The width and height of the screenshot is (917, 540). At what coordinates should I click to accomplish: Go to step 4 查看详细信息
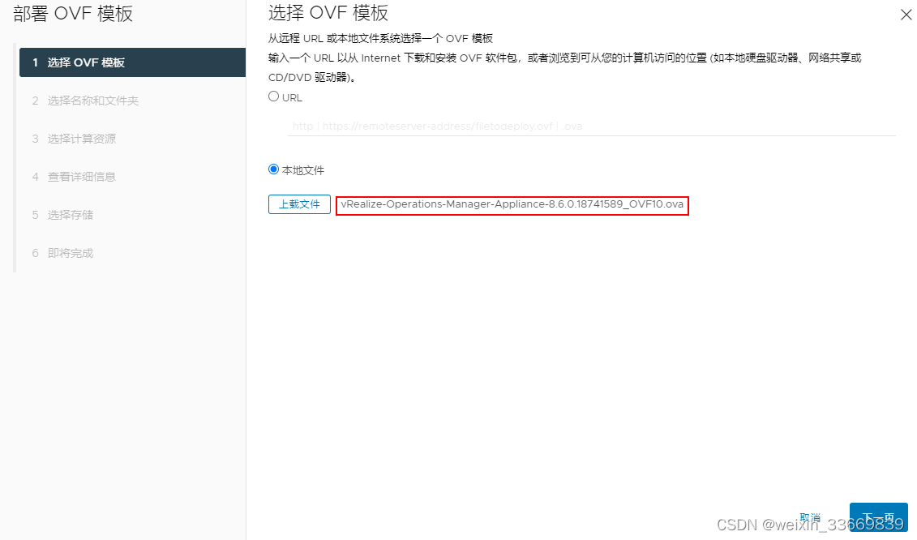click(75, 177)
